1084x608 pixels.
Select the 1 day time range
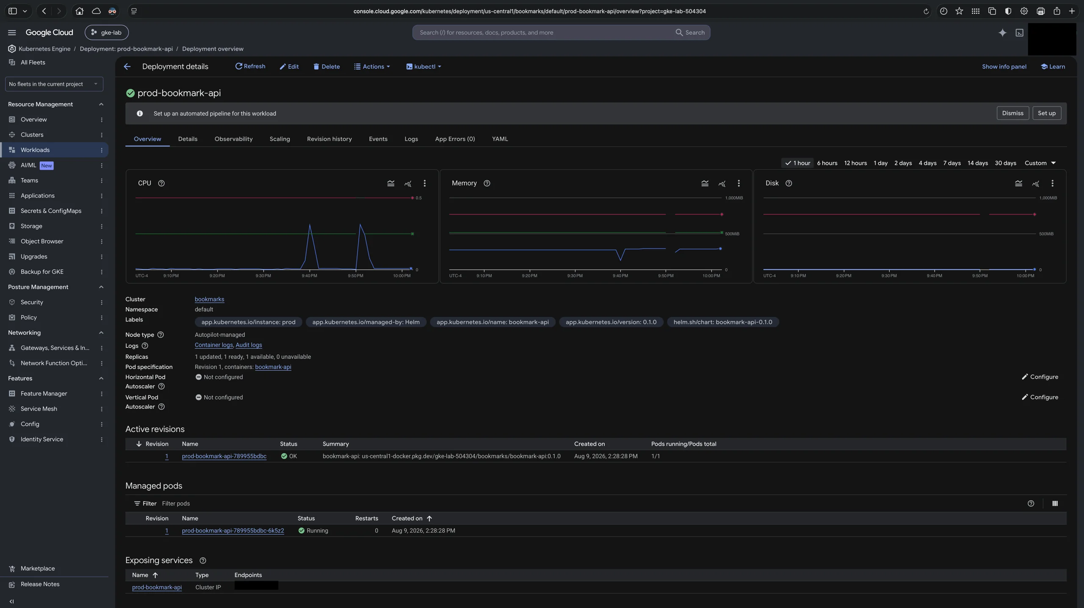click(880, 163)
